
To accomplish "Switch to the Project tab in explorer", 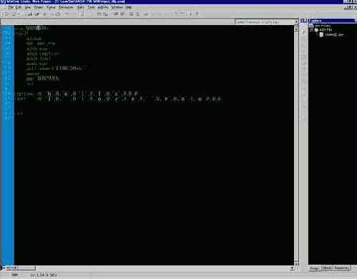I will 315,268.
